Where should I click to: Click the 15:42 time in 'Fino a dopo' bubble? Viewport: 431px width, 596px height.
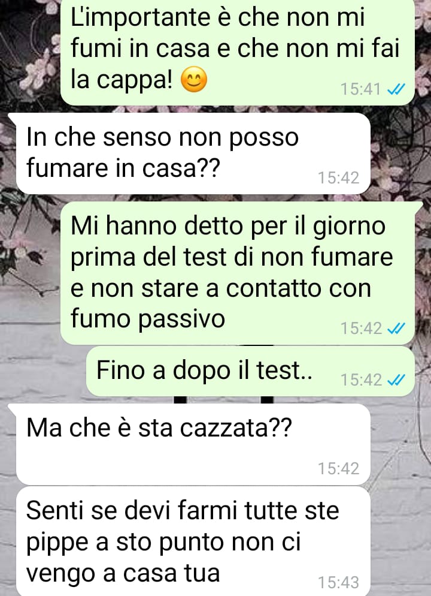pyautogui.click(x=360, y=380)
